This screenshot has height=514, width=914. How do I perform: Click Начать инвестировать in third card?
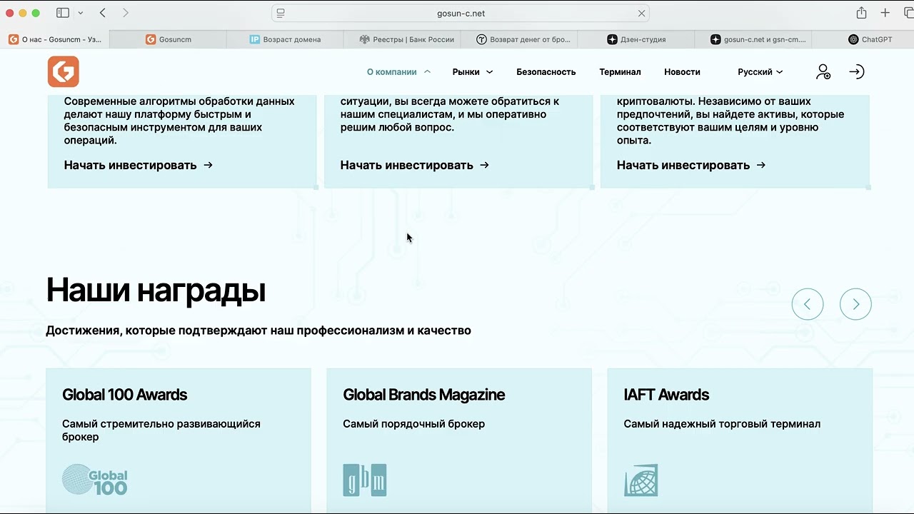pyautogui.click(x=691, y=165)
